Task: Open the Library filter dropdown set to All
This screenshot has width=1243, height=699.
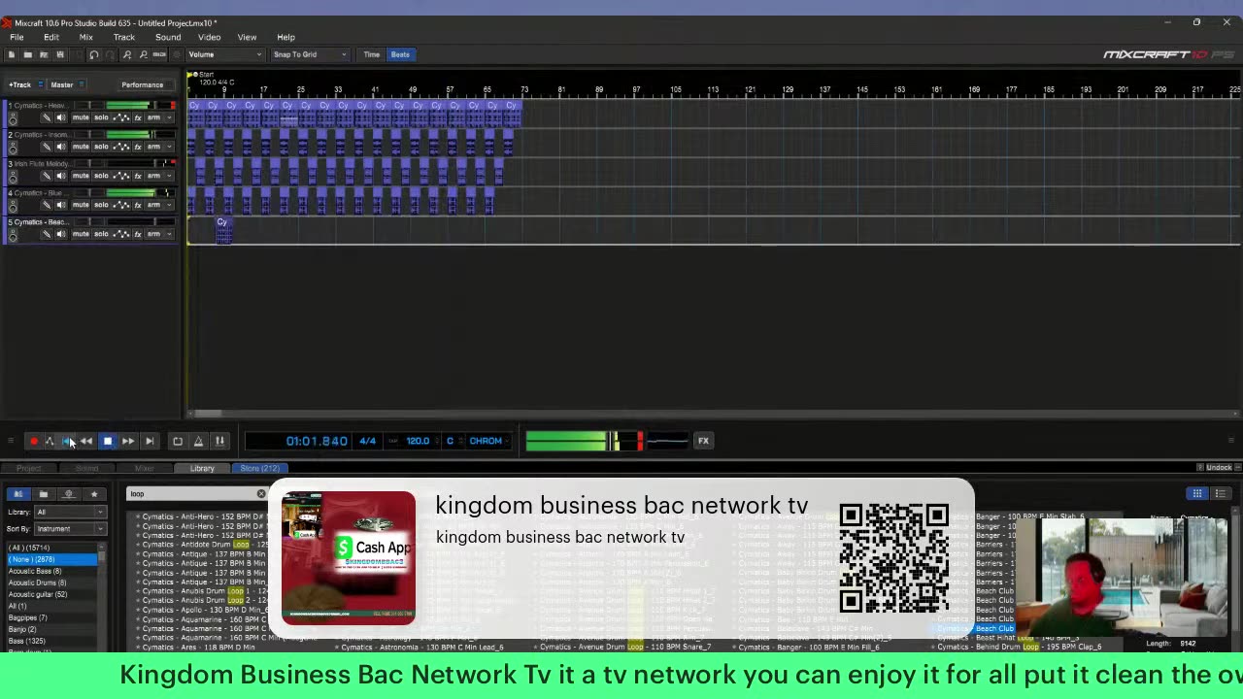Action: [70, 512]
